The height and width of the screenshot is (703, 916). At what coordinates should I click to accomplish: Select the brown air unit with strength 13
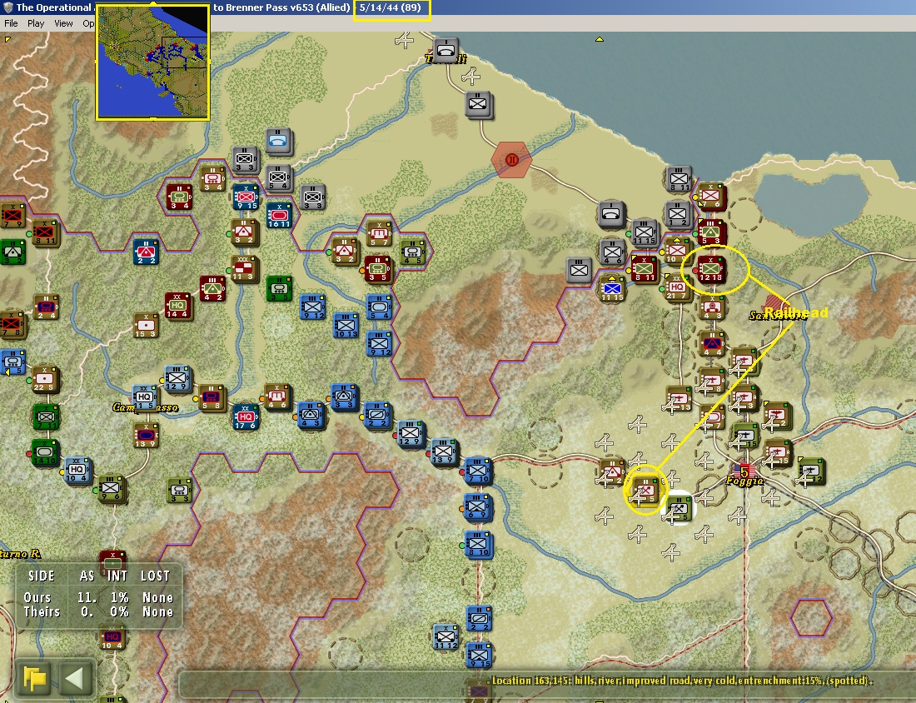pos(679,399)
